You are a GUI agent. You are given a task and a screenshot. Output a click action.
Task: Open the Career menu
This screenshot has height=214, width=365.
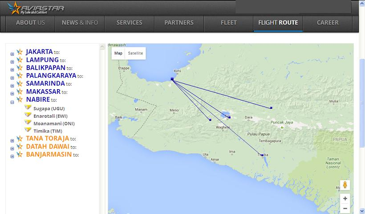click(x=328, y=23)
